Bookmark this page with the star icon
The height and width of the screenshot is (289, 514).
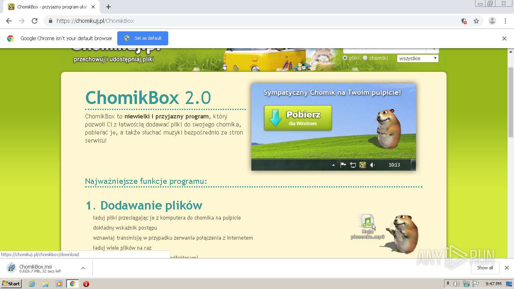pos(476,21)
